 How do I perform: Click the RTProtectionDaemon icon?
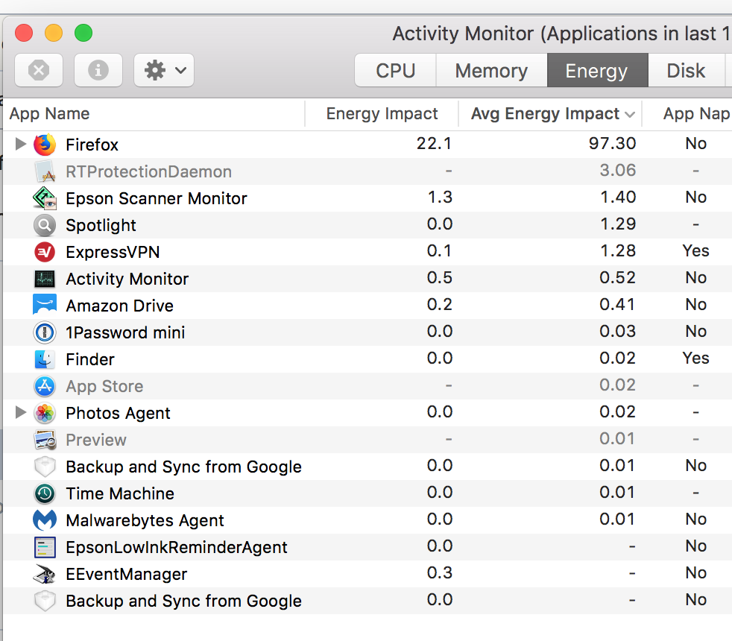tap(45, 171)
